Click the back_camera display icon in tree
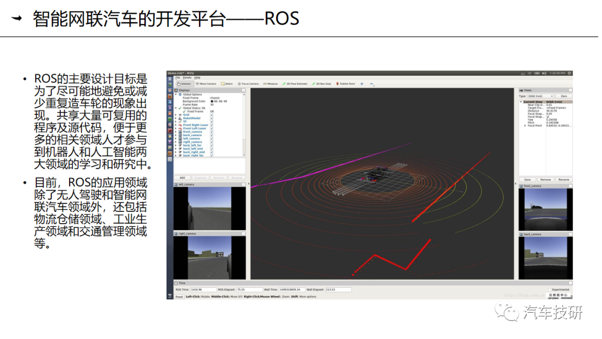 (180, 135)
